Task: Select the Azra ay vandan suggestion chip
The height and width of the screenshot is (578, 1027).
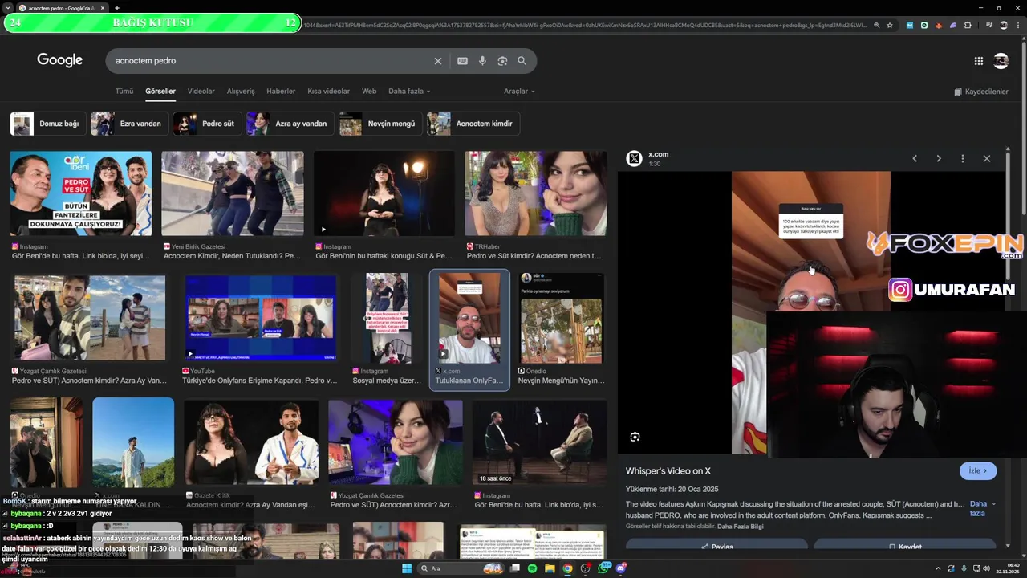Action: point(290,124)
